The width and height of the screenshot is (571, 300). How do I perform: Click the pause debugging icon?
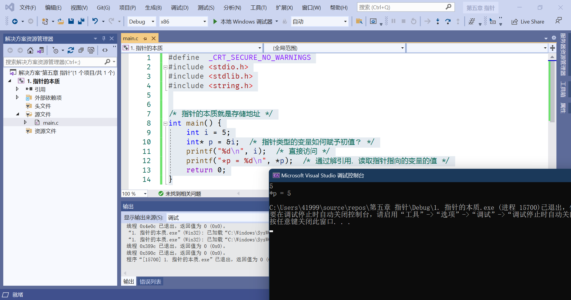393,21
